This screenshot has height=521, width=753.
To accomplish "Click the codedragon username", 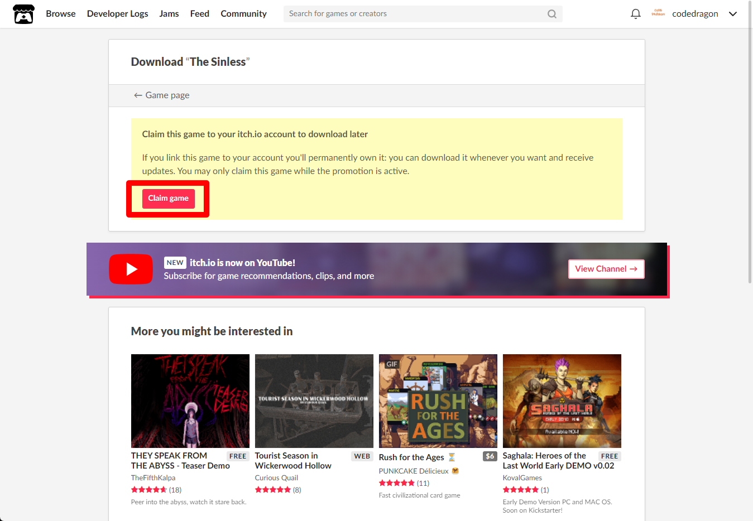I will click(695, 14).
